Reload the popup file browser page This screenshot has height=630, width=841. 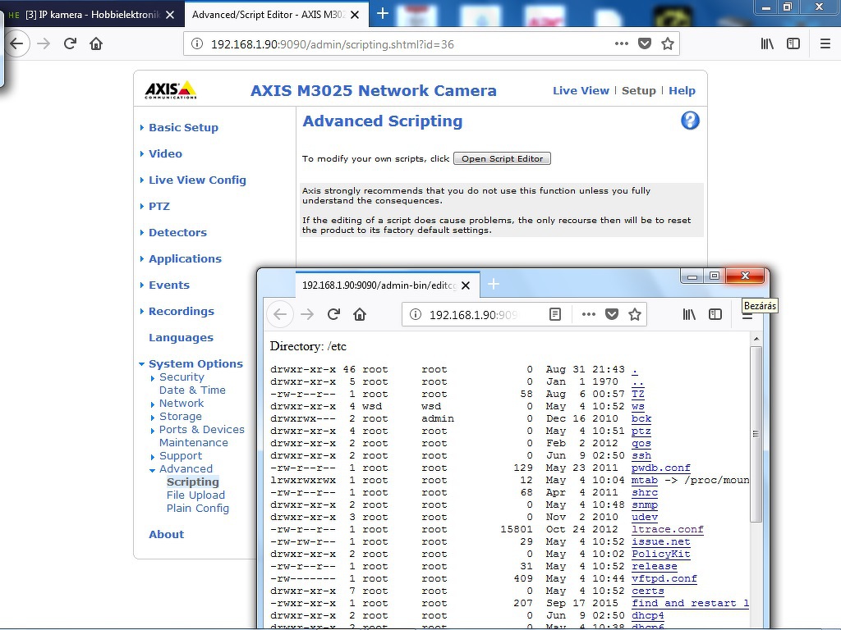click(333, 314)
